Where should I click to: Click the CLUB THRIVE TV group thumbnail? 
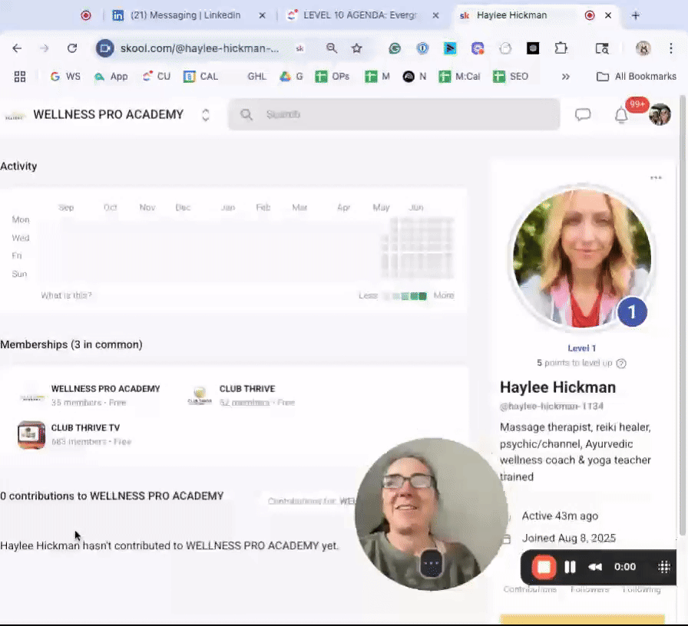tap(31, 434)
